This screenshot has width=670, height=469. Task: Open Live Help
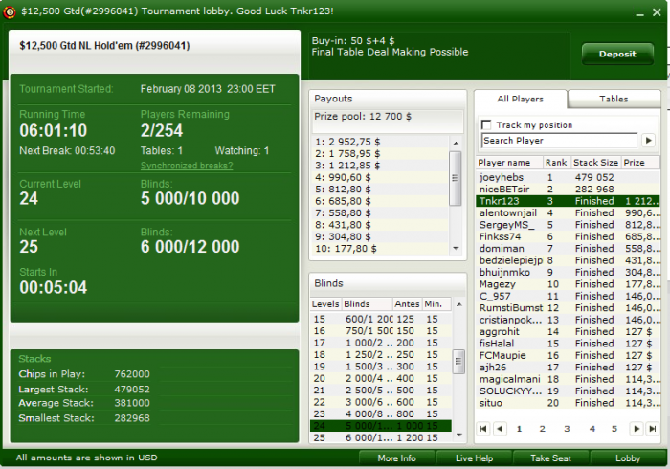(x=474, y=458)
